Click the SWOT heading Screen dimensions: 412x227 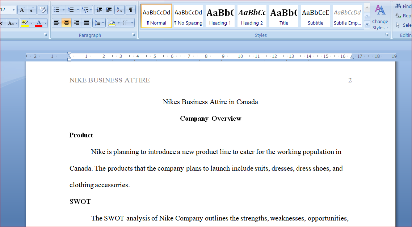coord(80,202)
